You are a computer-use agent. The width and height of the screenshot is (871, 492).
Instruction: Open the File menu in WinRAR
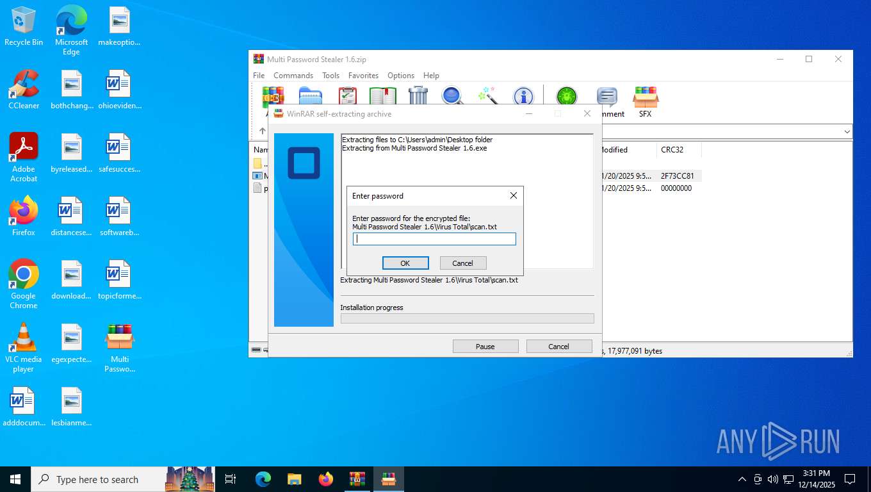(x=259, y=75)
